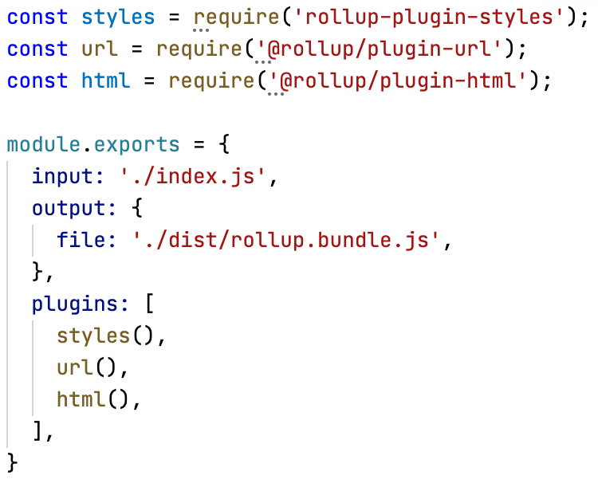Click the './dist/rollup.bundle.js' string
Image resolution: width=598 pixels, height=483 pixels.
point(286,240)
